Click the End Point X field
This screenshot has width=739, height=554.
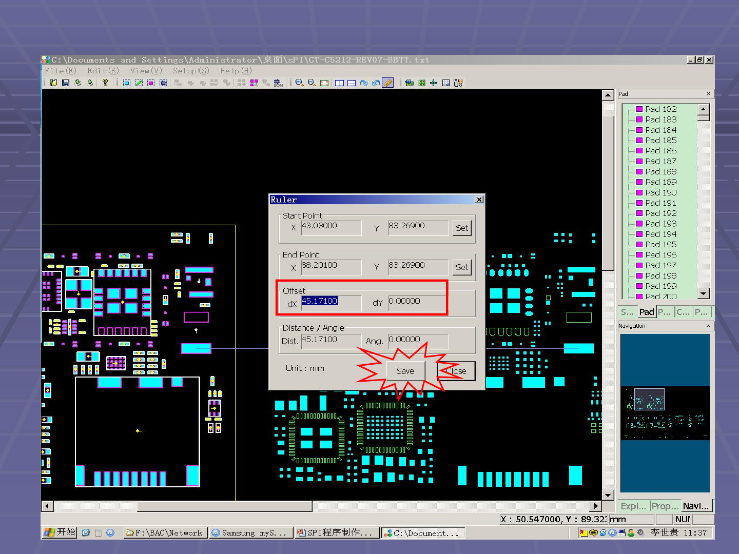coord(331,267)
